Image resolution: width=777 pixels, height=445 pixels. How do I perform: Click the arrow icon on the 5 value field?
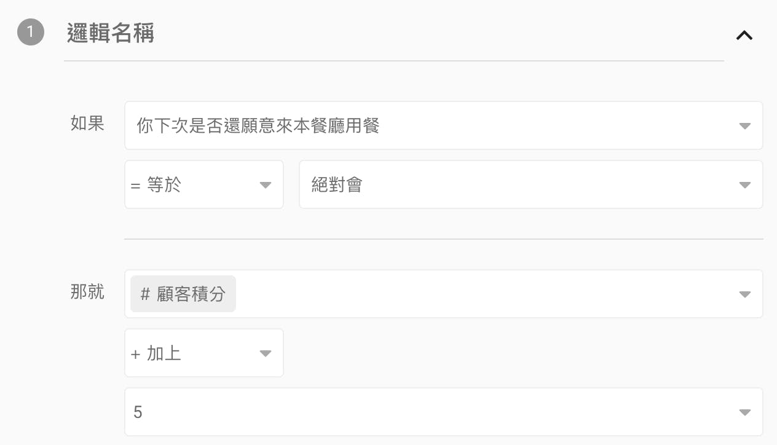pos(744,412)
